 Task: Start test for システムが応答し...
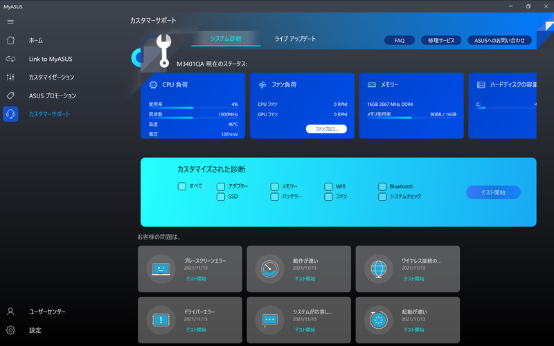point(305,330)
